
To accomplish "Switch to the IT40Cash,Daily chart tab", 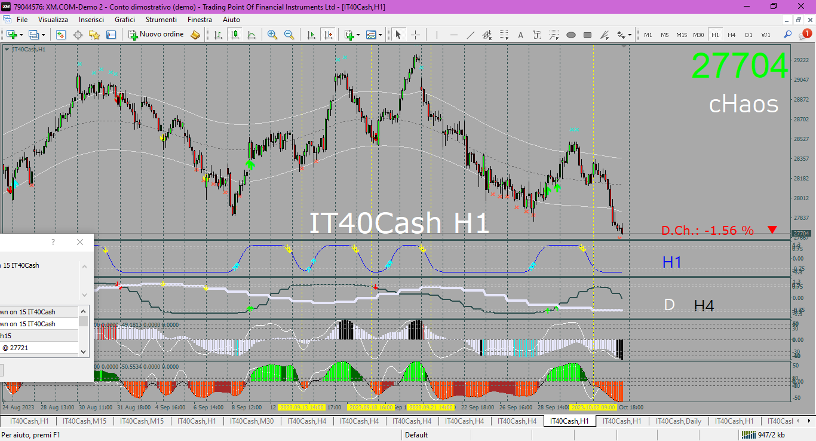I will (x=678, y=421).
